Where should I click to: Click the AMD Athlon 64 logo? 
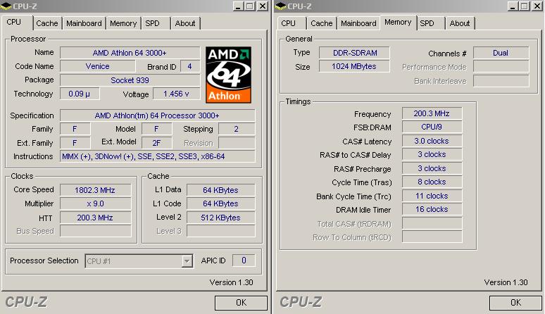228,75
